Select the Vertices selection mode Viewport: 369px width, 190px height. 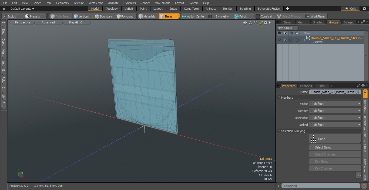coord(81,16)
